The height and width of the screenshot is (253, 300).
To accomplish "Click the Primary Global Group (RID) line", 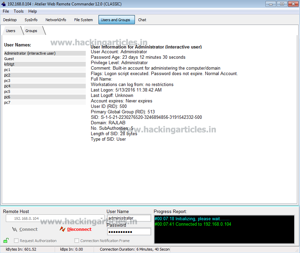I will pyautogui.click(x=123, y=112).
